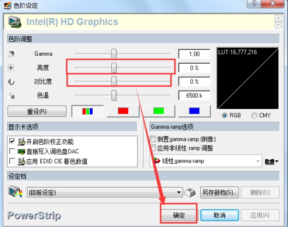Image resolution: width=288 pixels, height=227 pixels.
Task: Click the 应用(A) apply button
Action: click(x=260, y=215)
